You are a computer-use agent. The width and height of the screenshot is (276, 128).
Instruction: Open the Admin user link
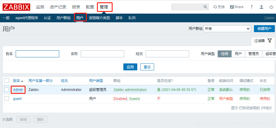18,90
